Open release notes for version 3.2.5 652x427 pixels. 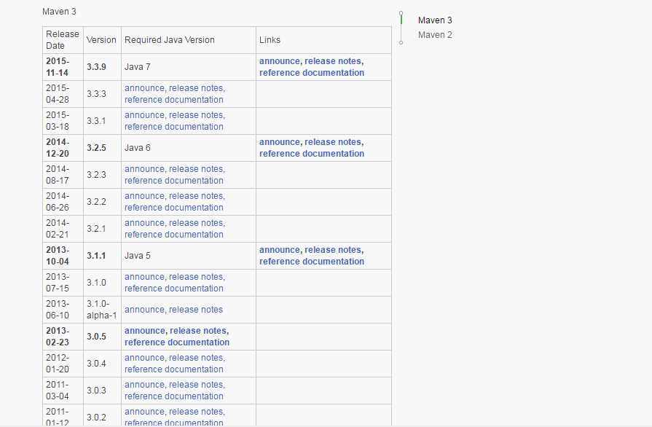point(333,142)
